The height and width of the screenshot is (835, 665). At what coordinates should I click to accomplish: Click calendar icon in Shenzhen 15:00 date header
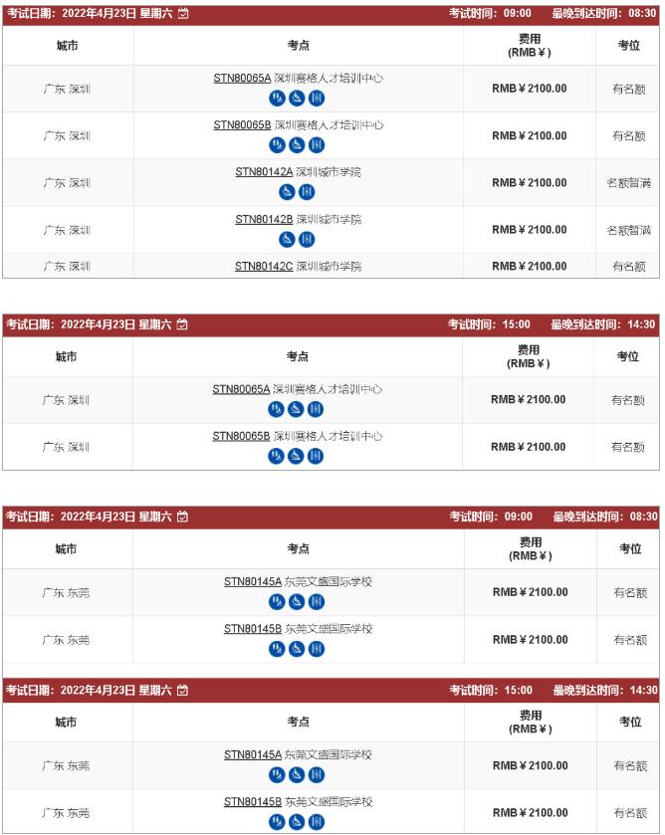coord(182,324)
